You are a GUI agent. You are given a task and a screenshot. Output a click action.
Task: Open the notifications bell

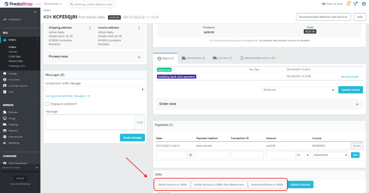coord(348,4)
